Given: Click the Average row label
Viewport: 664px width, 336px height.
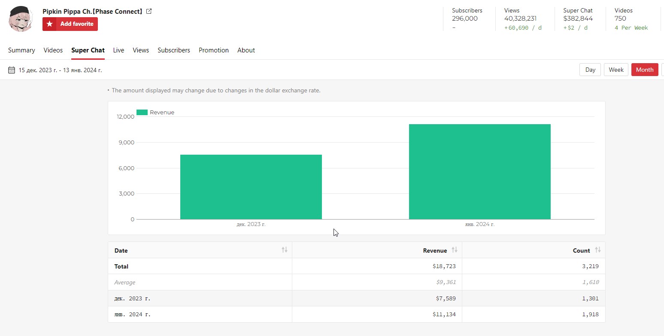Looking at the screenshot, I should [125, 282].
